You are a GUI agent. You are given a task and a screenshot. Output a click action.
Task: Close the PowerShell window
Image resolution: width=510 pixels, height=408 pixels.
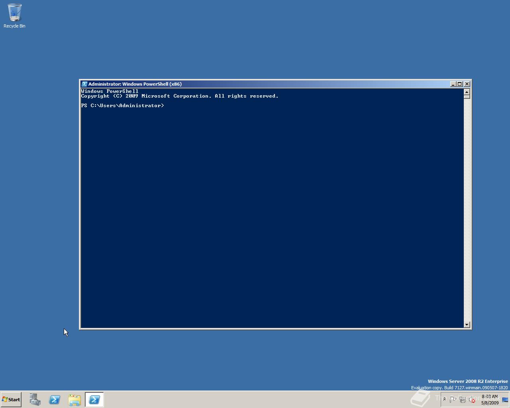(x=467, y=84)
